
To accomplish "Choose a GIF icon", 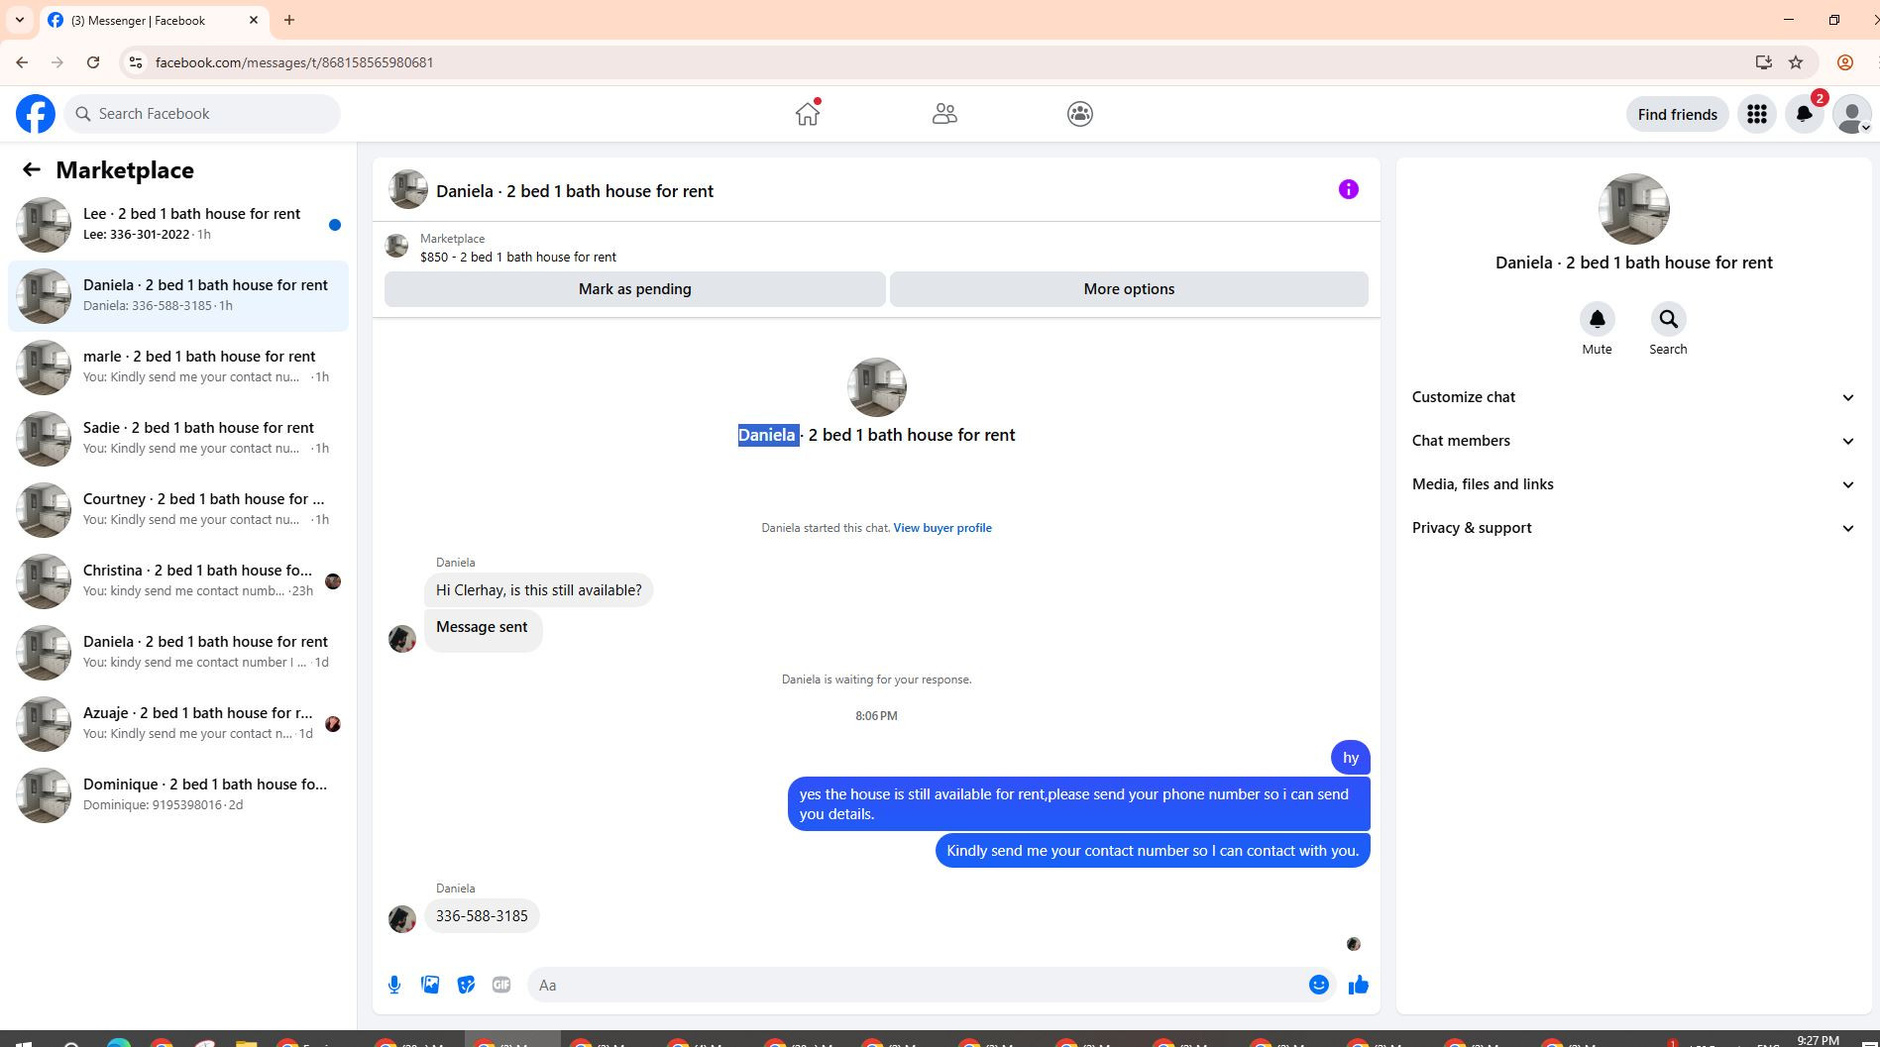I will pos(501,985).
